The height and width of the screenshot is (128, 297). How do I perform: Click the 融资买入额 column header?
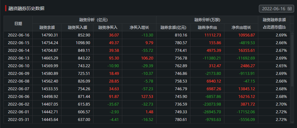point(76,28)
